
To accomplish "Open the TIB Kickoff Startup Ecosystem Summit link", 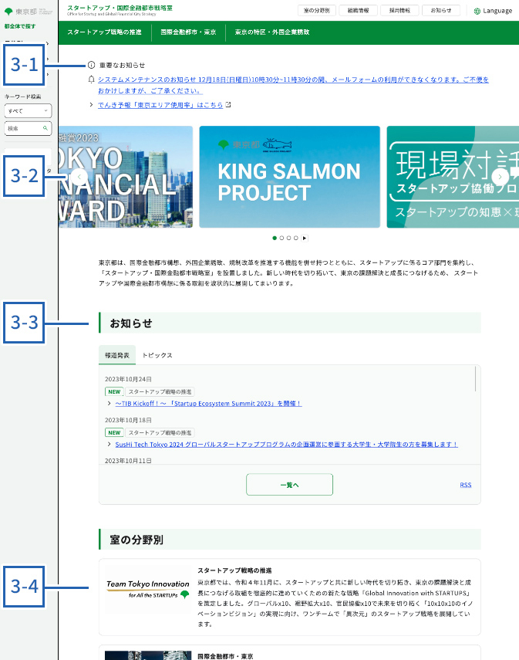I will (208, 403).
